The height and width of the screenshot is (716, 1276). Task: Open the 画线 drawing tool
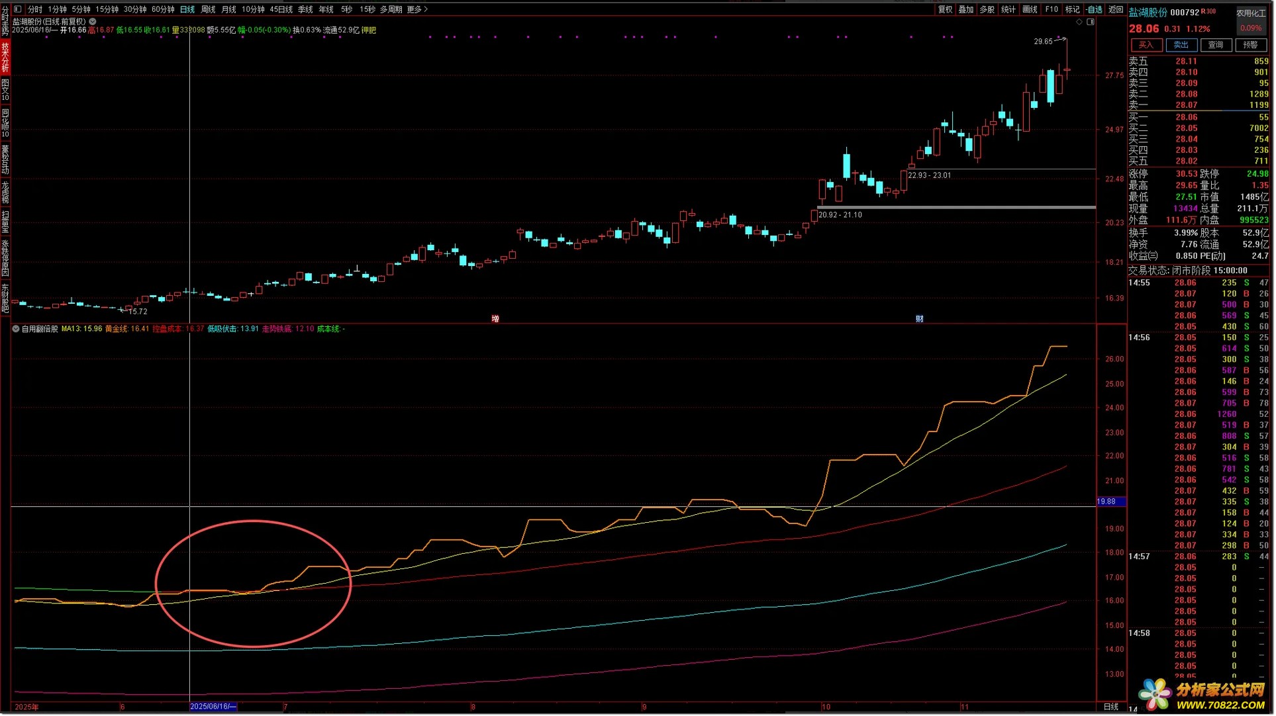click(x=1030, y=9)
